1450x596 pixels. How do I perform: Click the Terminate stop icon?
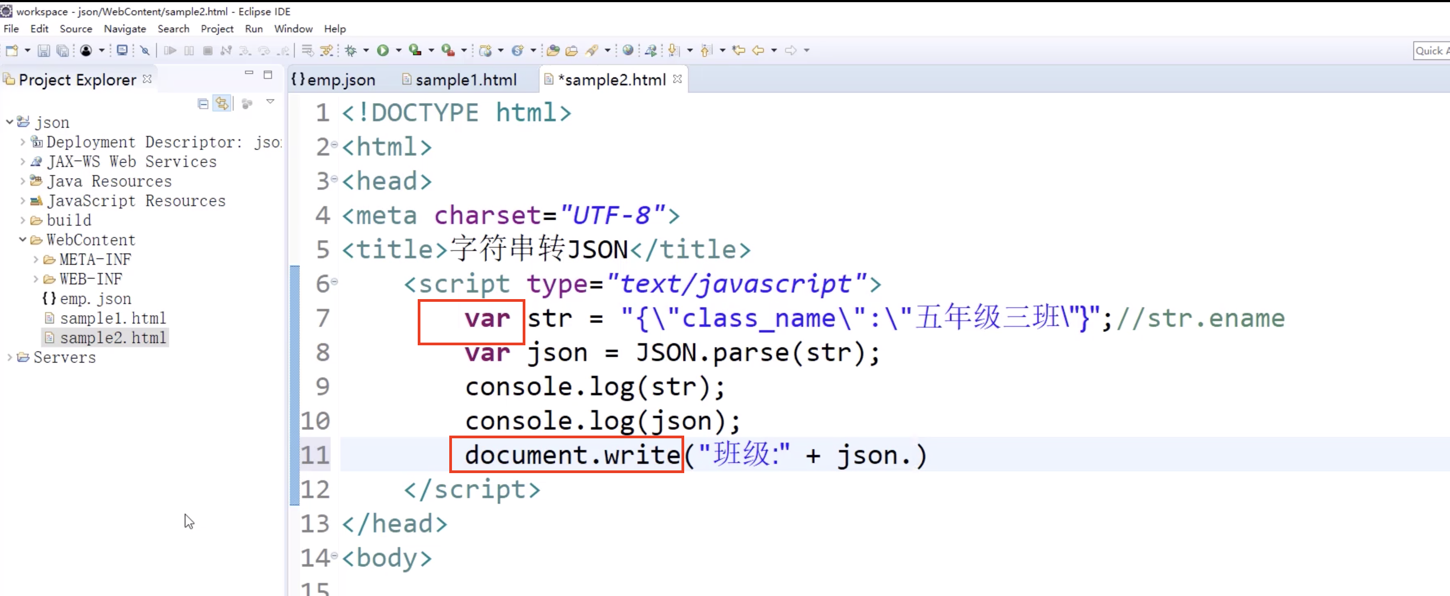[x=208, y=51]
